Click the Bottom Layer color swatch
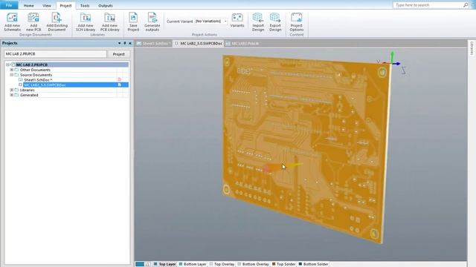 (x=181, y=264)
